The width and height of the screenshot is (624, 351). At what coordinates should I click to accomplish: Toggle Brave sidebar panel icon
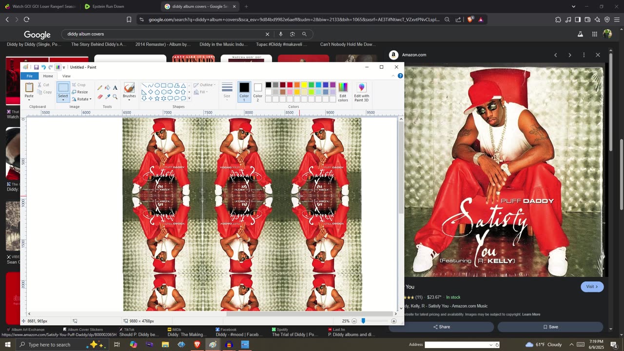(x=578, y=19)
